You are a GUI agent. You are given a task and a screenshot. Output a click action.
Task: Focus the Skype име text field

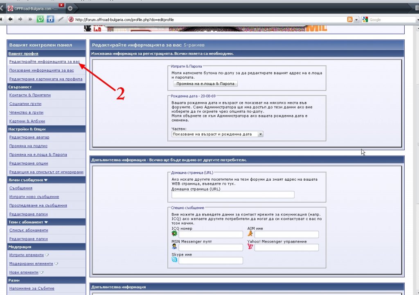pos(211,261)
